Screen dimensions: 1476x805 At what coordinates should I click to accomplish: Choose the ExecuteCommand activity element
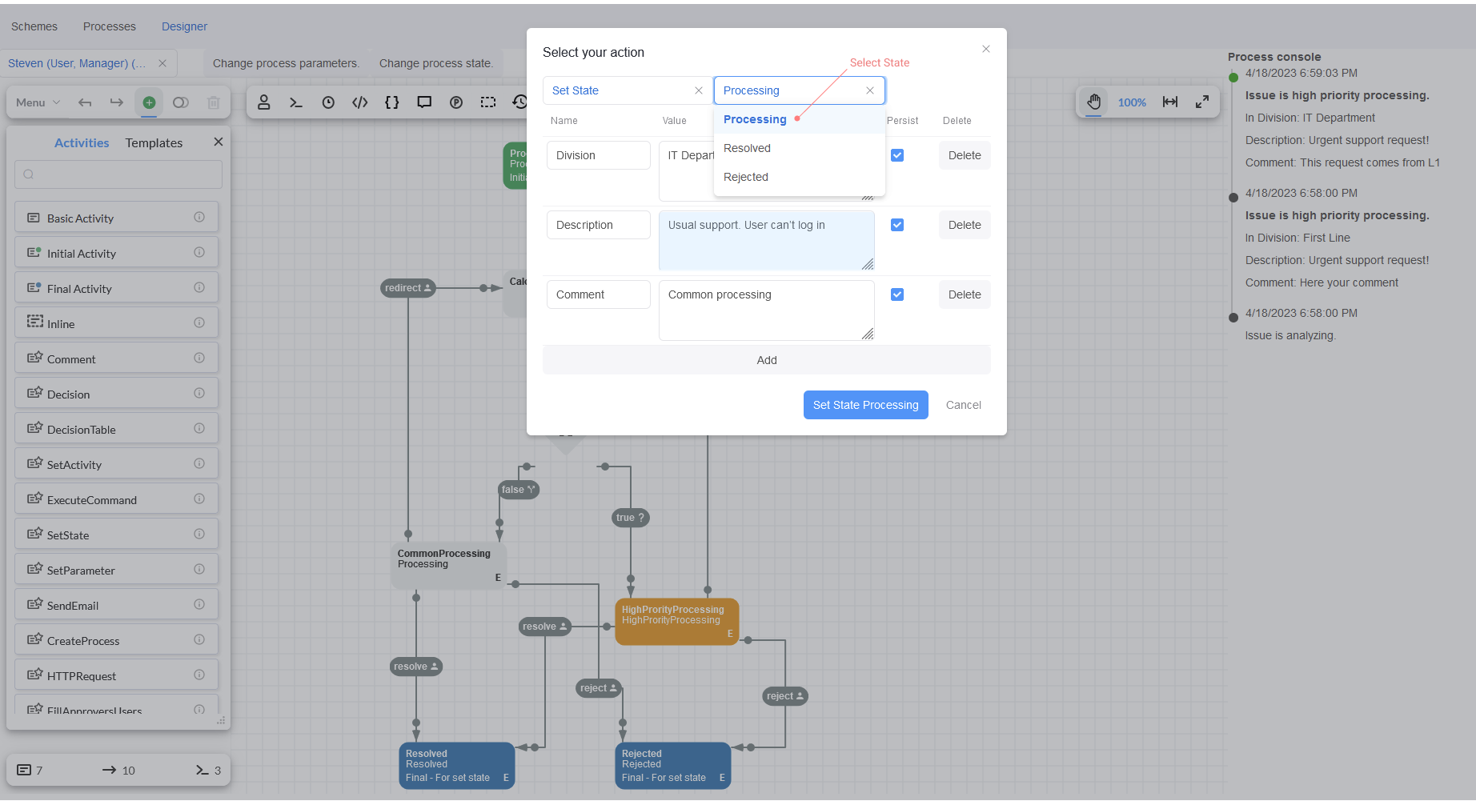(116, 499)
